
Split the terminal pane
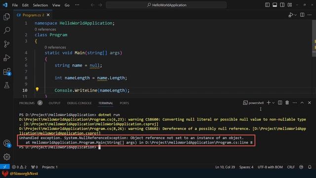tap(280, 103)
